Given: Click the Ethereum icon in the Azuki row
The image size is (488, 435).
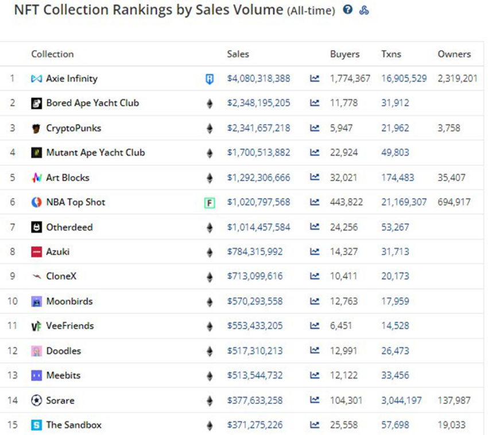Looking at the screenshot, I should [x=210, y=252].
